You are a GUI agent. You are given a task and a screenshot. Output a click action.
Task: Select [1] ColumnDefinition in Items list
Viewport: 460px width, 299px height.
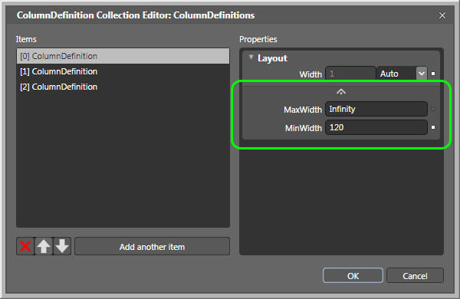pos(123,71)
